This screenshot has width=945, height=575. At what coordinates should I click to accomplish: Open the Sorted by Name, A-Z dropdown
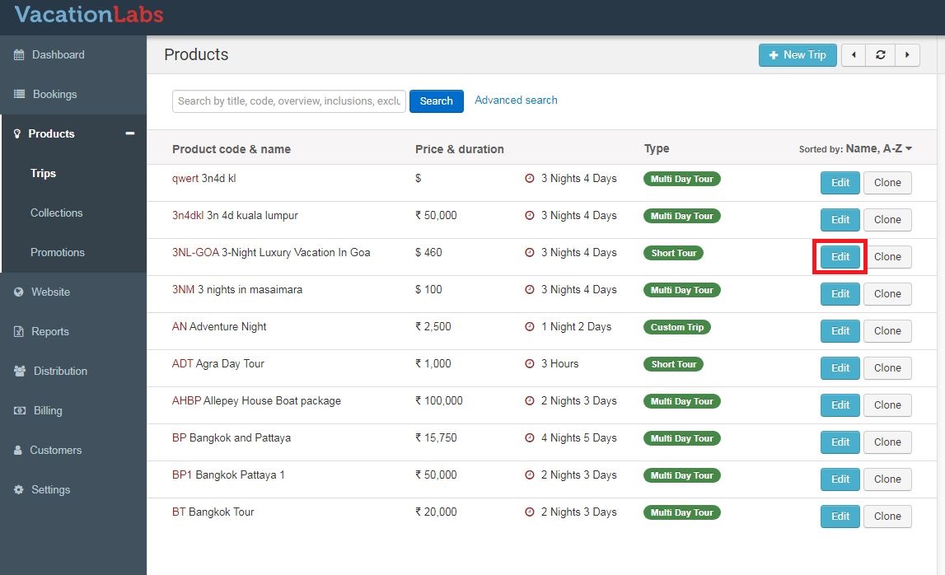pos(856,149)
